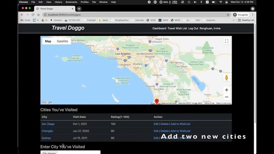Open the Bookmarks menu
This screenshot has height=154, width=274.
click(71, 2)
